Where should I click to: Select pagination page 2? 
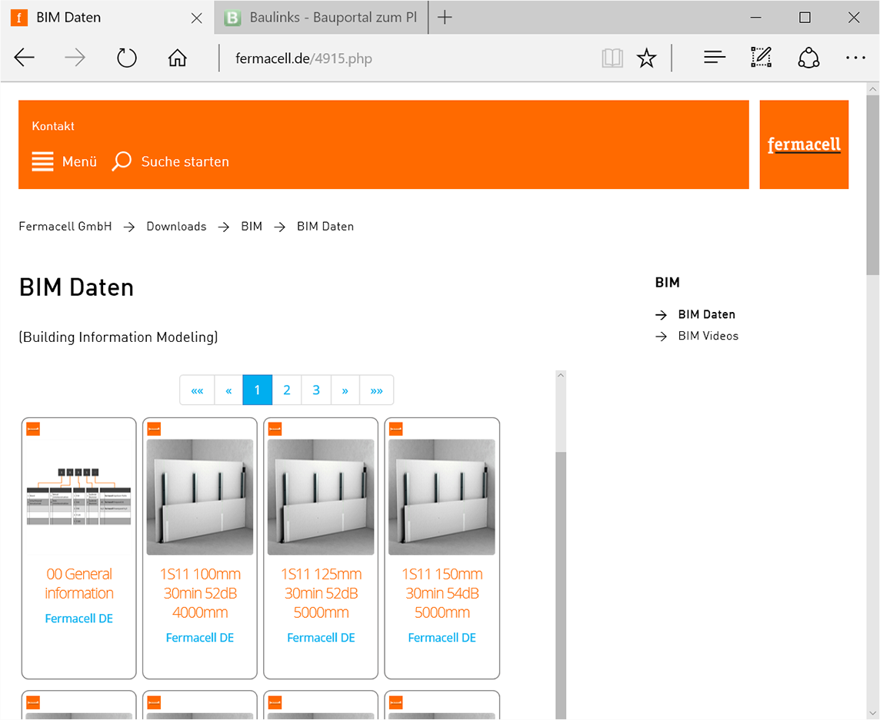287,390
